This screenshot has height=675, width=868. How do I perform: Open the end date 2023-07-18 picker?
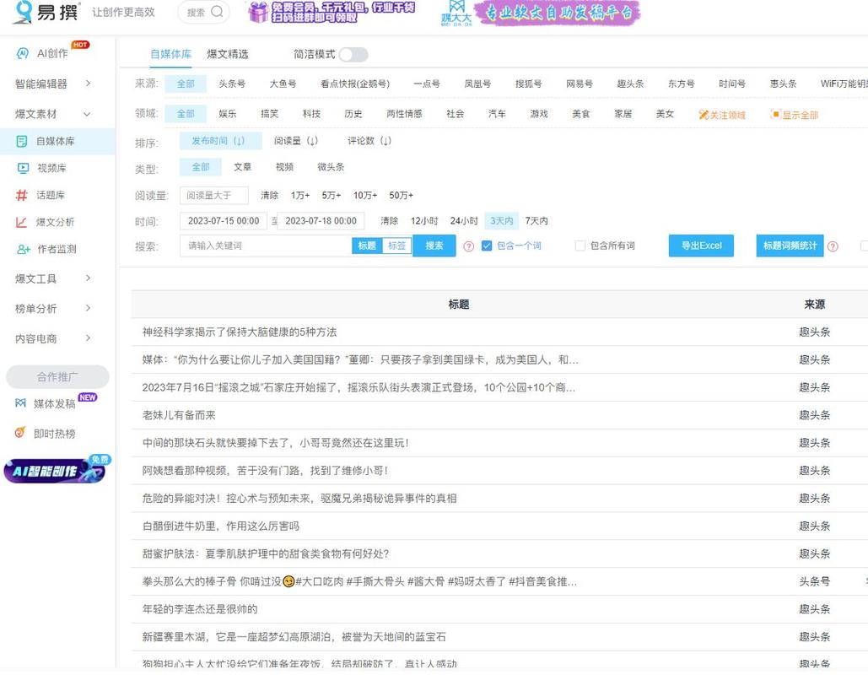click(321, 221)
